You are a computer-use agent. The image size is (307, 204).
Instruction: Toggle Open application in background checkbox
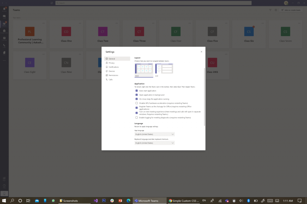tap(137, 95)
